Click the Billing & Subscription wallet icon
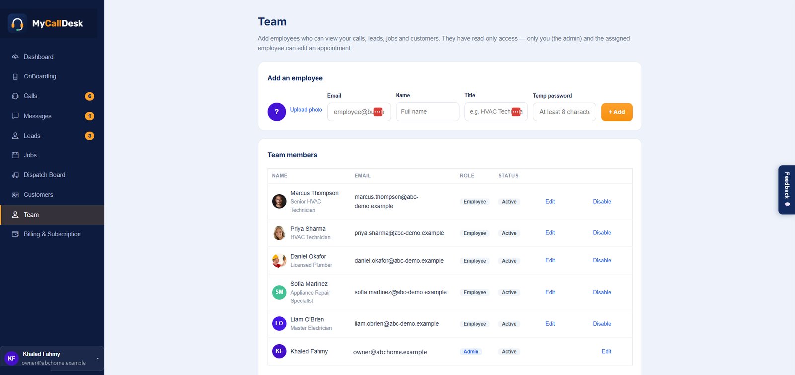The width and height of the screenshot is (795, 375). 15,234
